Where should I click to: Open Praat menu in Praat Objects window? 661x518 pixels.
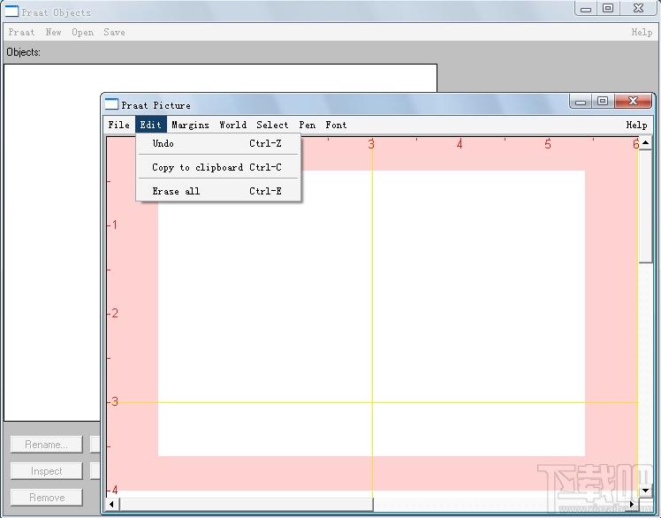(x=21, y=32)
